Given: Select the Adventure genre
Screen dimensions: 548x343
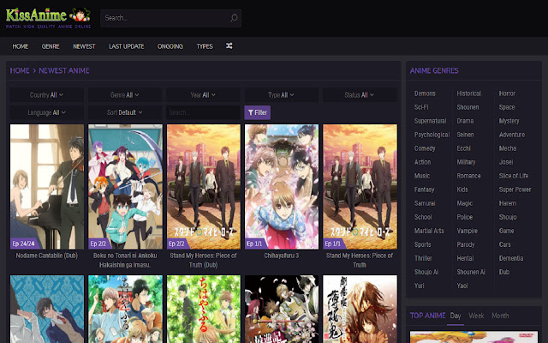Looking at the screenshot, I should tap(512, 135).
